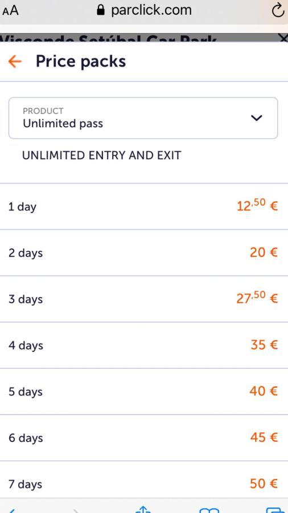Reload the page with refresh icon
The height and width of the screenshot is (513, 288).
(278, 10)
